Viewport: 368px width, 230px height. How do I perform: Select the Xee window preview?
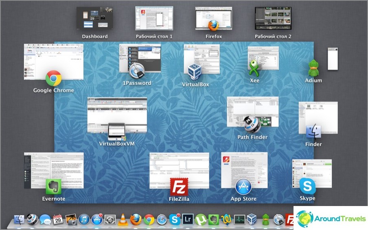click(x=263, y=58)
